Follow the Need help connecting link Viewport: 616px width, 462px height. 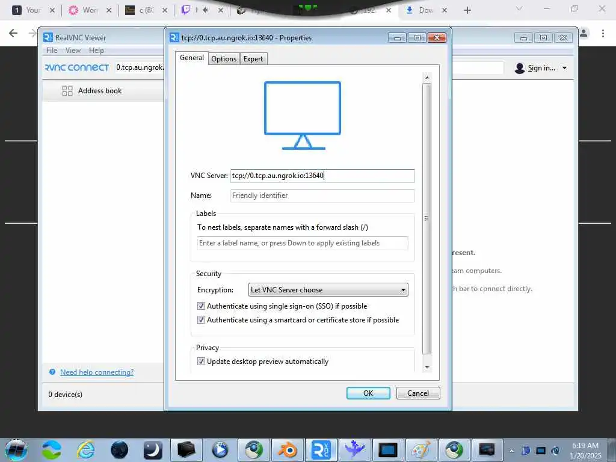[97, 372]
